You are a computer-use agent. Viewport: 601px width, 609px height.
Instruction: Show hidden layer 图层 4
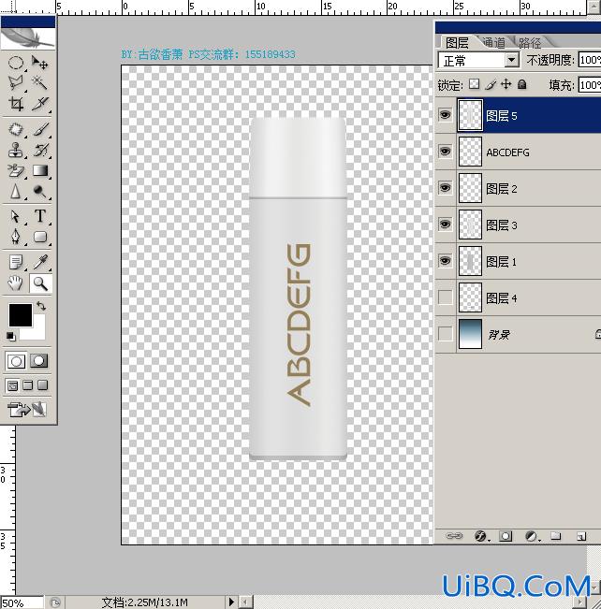click(445, 297)
